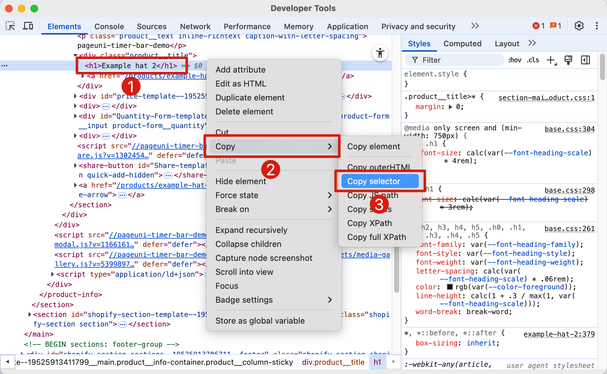Open the Performance tab
607x374 pixels.
tap(247, 26)
